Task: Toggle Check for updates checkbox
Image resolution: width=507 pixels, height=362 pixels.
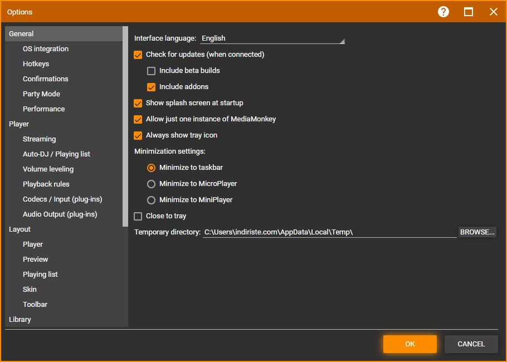Action: (138, 55)
